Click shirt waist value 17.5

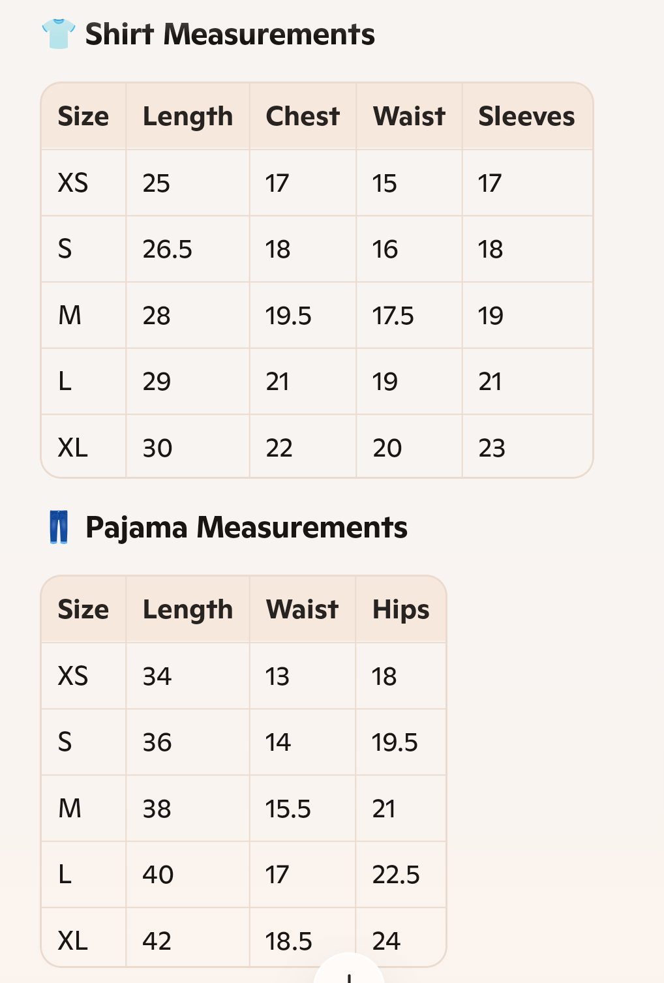click(393, 316)
